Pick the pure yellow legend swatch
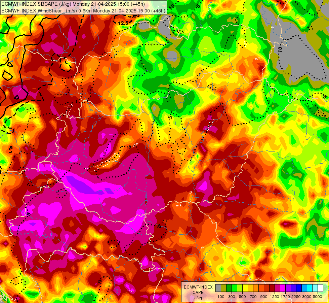Viewport: 329px width, 303px height. 245,288
